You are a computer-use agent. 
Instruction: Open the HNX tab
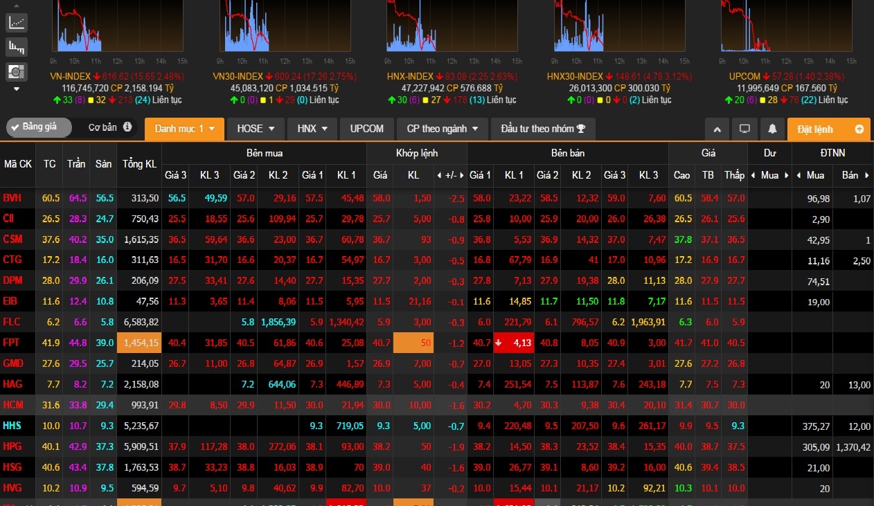coord(312,129)
